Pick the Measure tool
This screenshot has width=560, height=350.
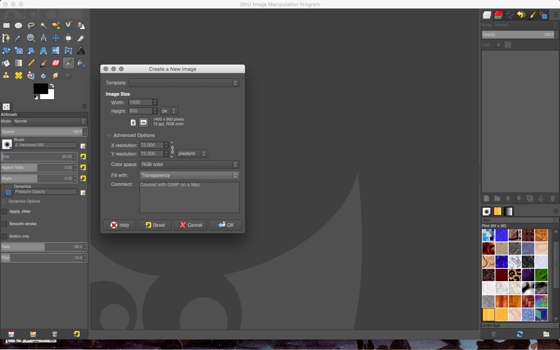pyautogui.click(x=44, y=38)
